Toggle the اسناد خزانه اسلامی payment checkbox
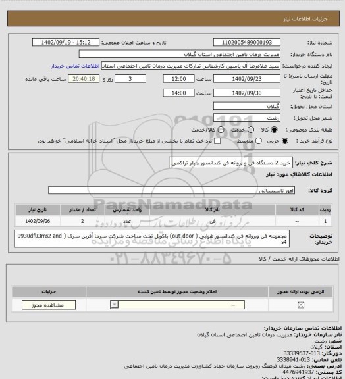The height and width of the screenshot is (379, 345). pyautogui.click(x=217, y=141)
